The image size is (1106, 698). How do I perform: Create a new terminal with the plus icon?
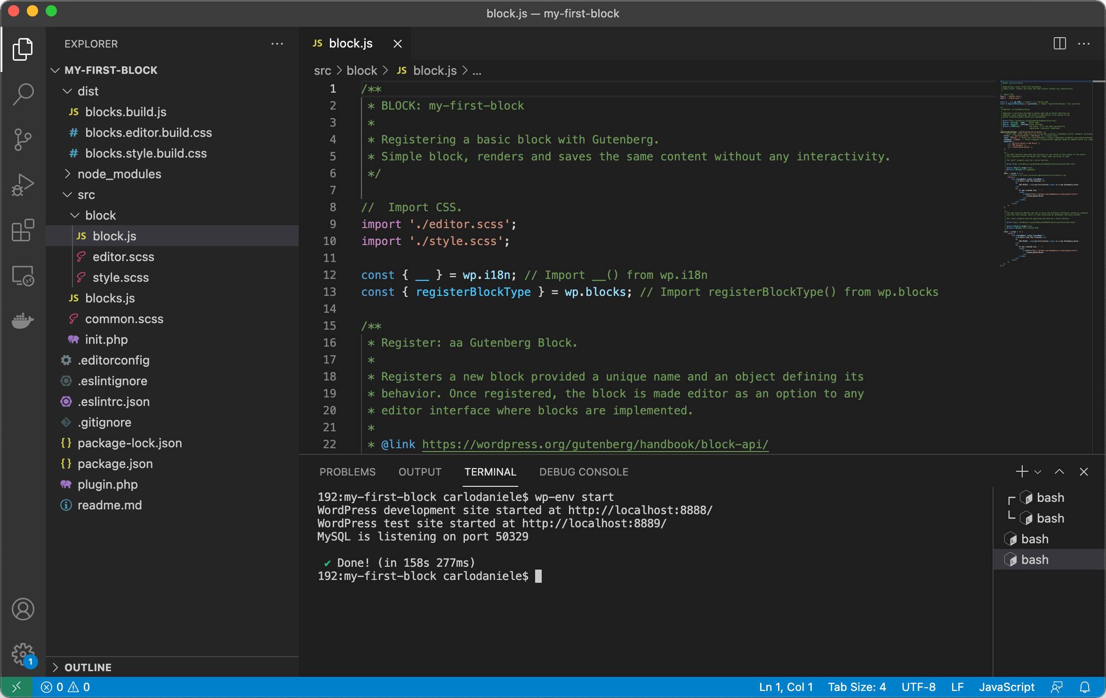click(1021, 471)
